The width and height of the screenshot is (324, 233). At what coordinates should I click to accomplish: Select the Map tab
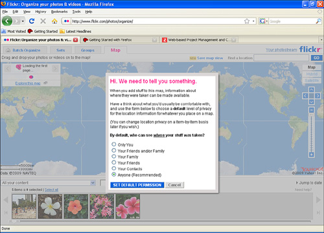(x=115, y=50)
